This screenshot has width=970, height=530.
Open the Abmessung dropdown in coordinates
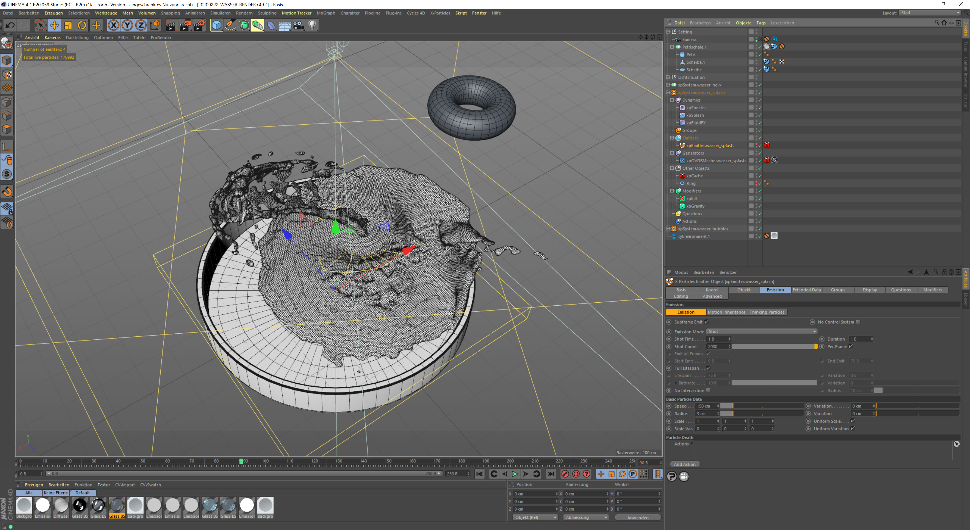586,517
